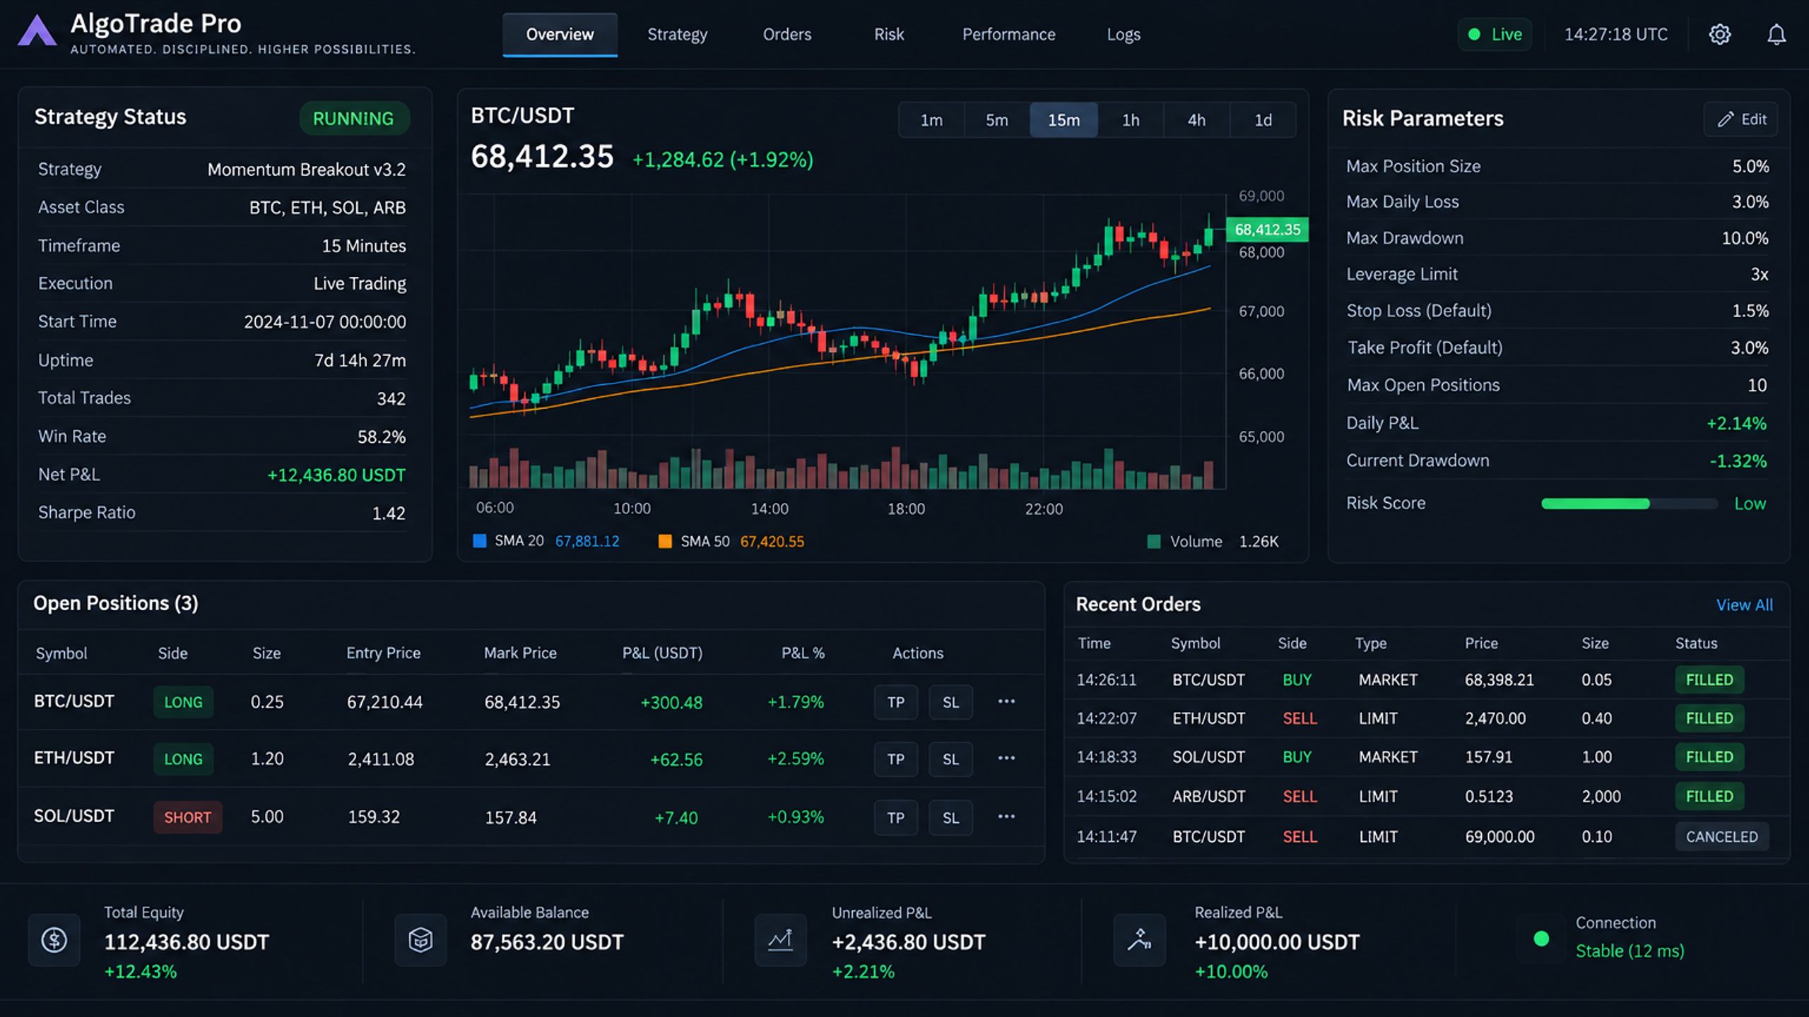Image resolution: width=1809 pixels, height=1017 pixels.
Task: Set SL for BTC/USDT position
Action: point(950,702)
